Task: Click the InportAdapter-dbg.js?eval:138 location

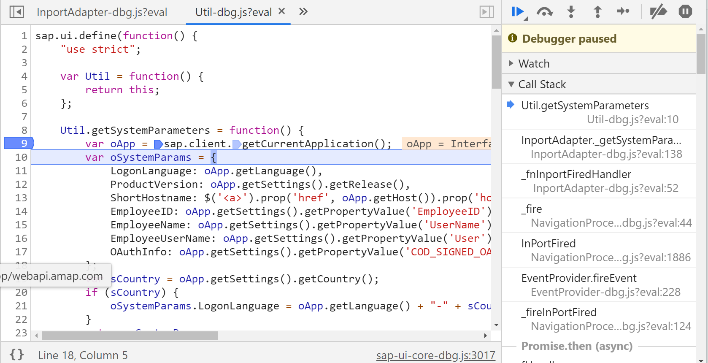Action: [x=606, y=154]
